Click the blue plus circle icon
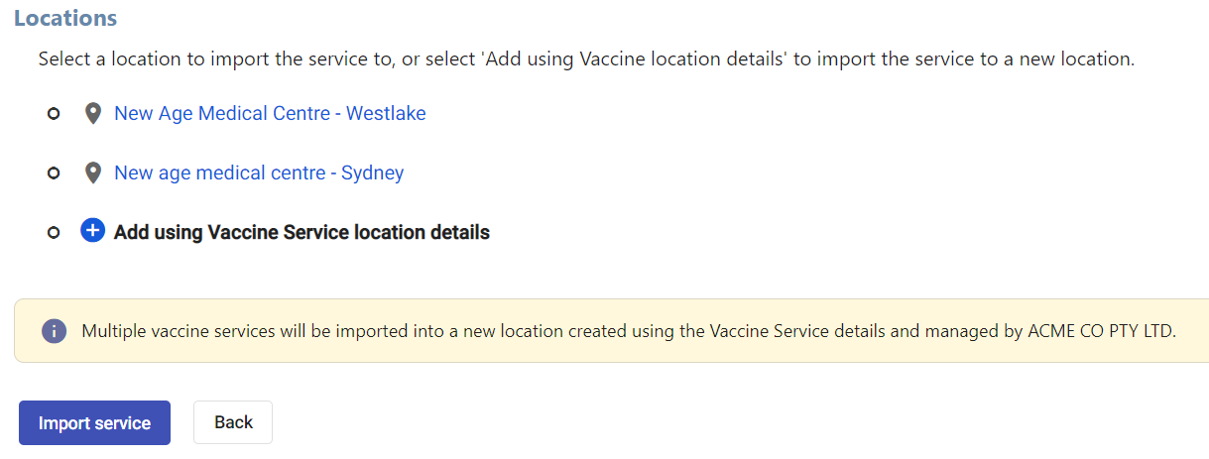 tap(92, 232)
